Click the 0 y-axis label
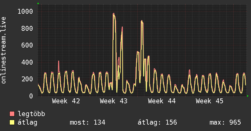 pos(31,96)
